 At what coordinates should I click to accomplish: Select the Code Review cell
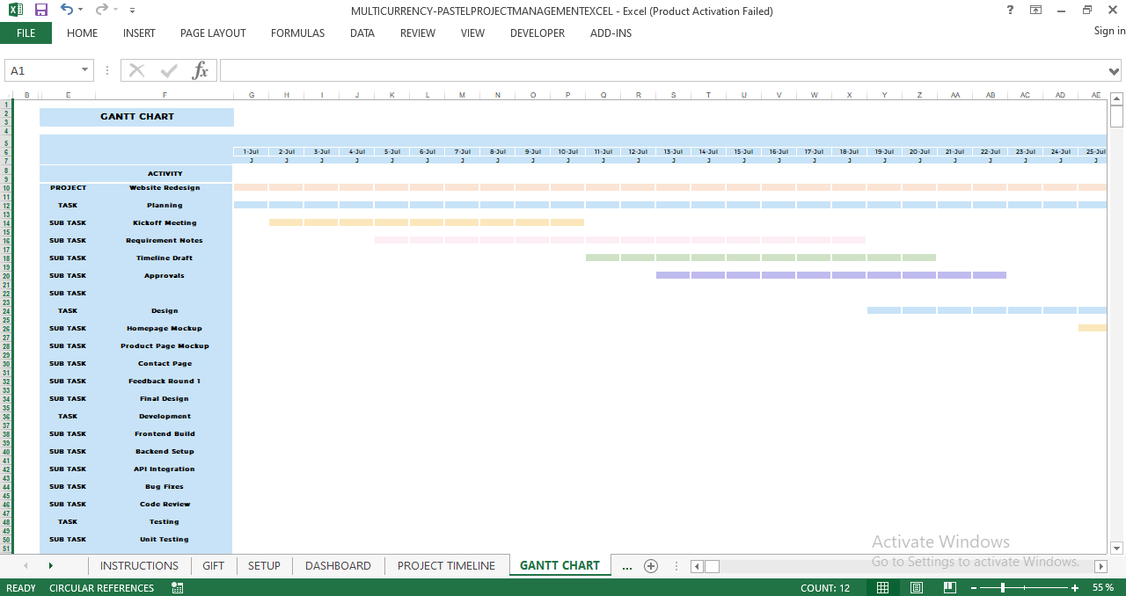(x=165, y=504)
